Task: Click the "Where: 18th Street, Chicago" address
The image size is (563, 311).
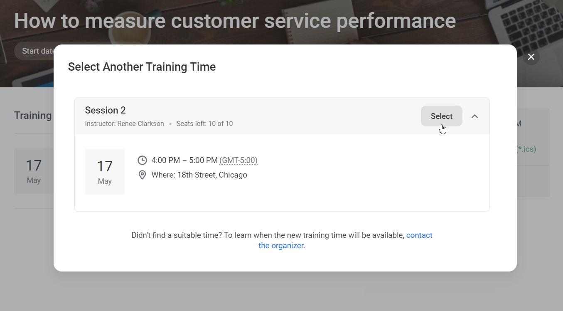Action: pos(199,175)
